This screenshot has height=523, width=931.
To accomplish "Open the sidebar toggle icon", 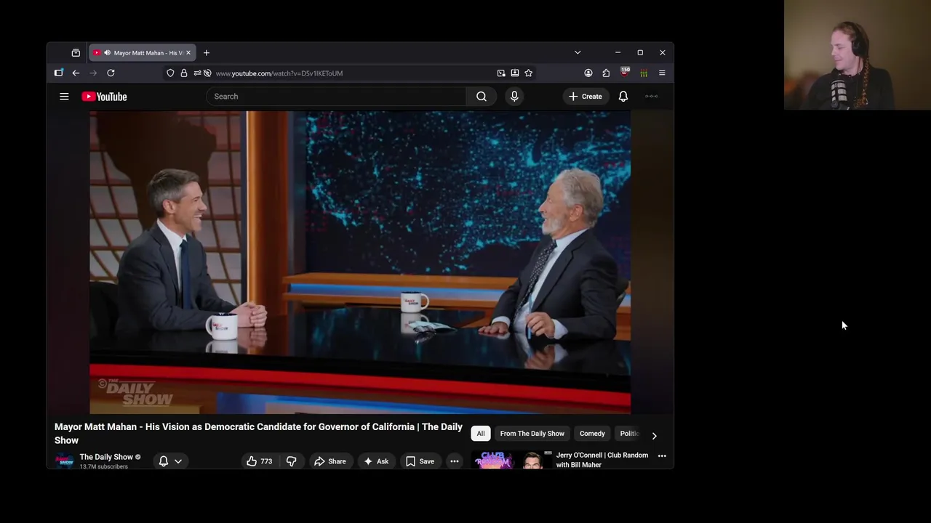I will pyautogui.click(x=59, y=73).
